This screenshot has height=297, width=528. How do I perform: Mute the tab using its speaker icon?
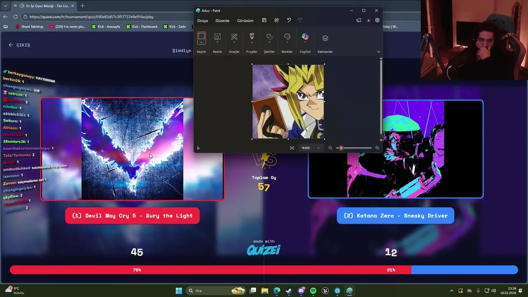pyautogui.click(x=21, y=6)
